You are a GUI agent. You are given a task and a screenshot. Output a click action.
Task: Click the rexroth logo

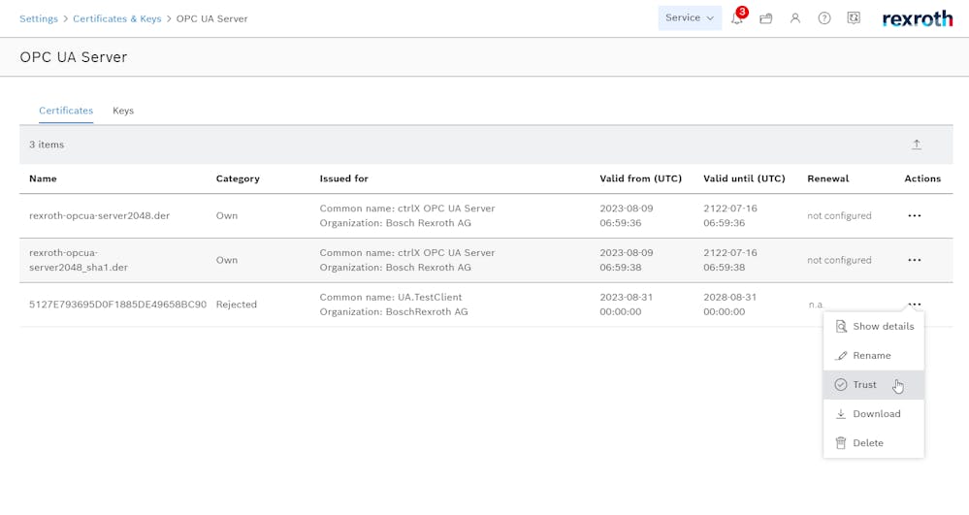pyautogui.click(x=917, y=19)
